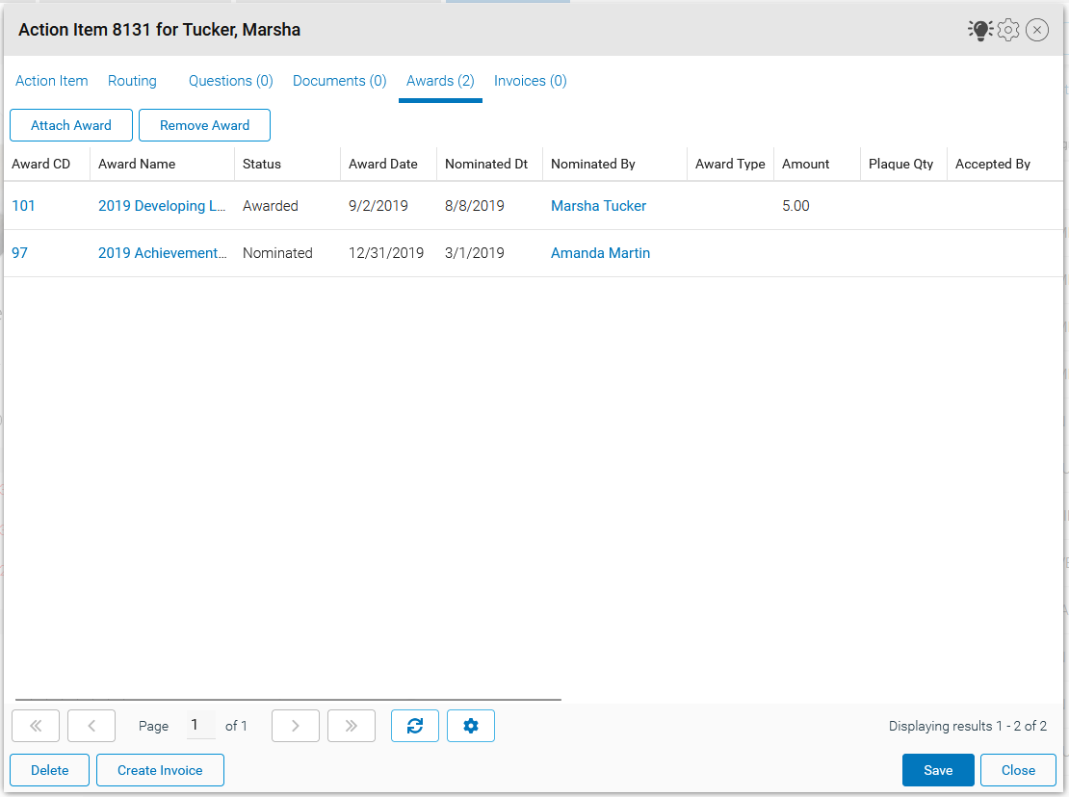Open Amanda Martin nominator link
Screen dimensions: 1069x797
[x=601, y=253]
